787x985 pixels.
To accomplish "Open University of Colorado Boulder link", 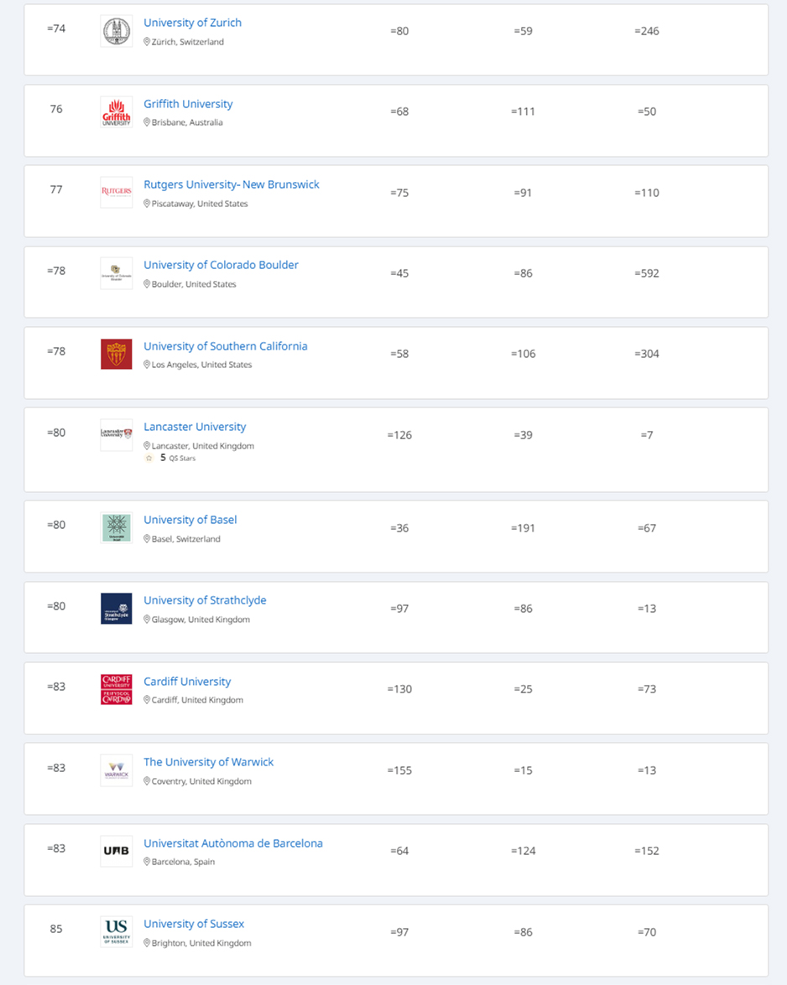I will (221, 265).
